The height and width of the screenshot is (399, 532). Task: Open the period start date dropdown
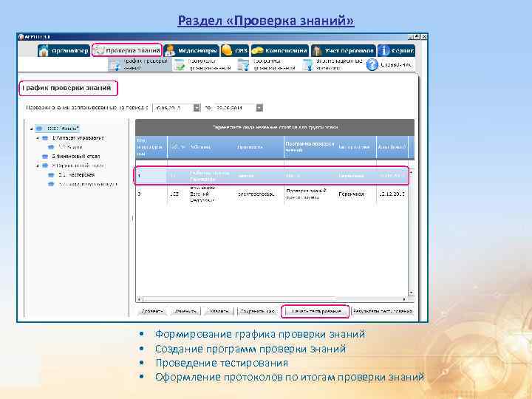point(197,108)
